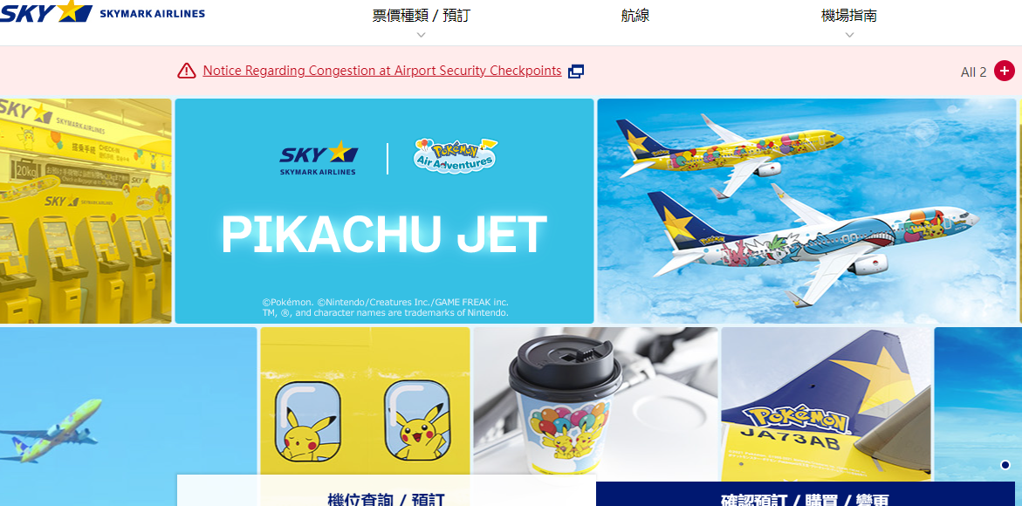Screen dimensions: 1022x506
Task: Open the 票價種類 / 預訂 menu
Action: pos(421,16)
